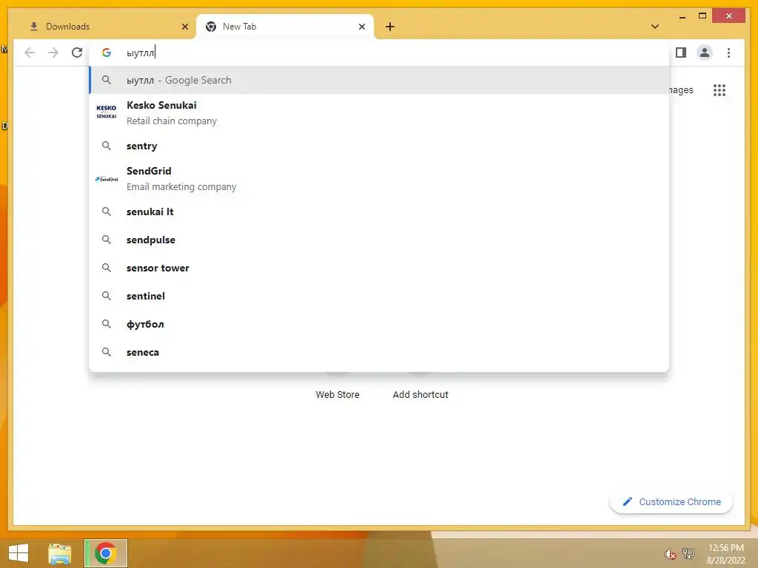Image resolution: width=758 pixels, height=568 pixels.
Task: Choose the 'футбол' suggestion
Action: point(380,324)
